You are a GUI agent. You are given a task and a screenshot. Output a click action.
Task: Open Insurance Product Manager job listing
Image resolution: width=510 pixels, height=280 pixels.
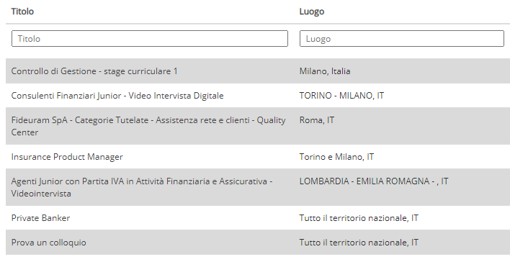[67, 157]
